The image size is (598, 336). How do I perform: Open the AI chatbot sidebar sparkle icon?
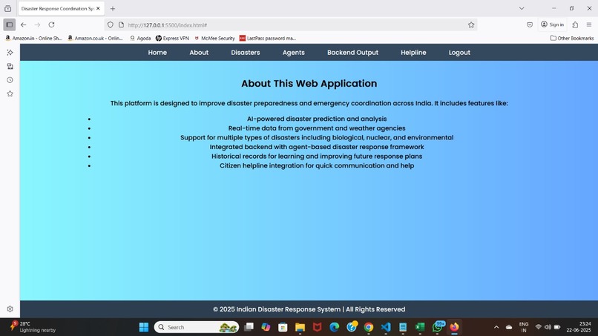10,53
